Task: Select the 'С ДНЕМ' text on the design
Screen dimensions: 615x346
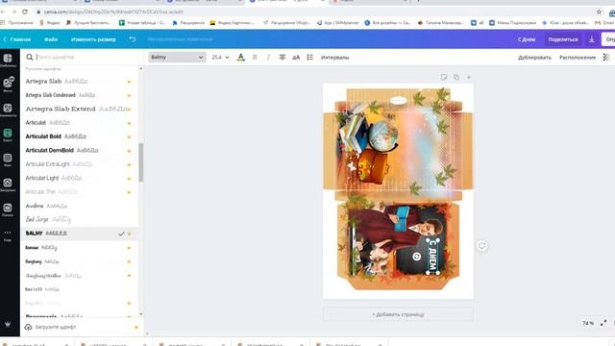Action: coord(433,257)
